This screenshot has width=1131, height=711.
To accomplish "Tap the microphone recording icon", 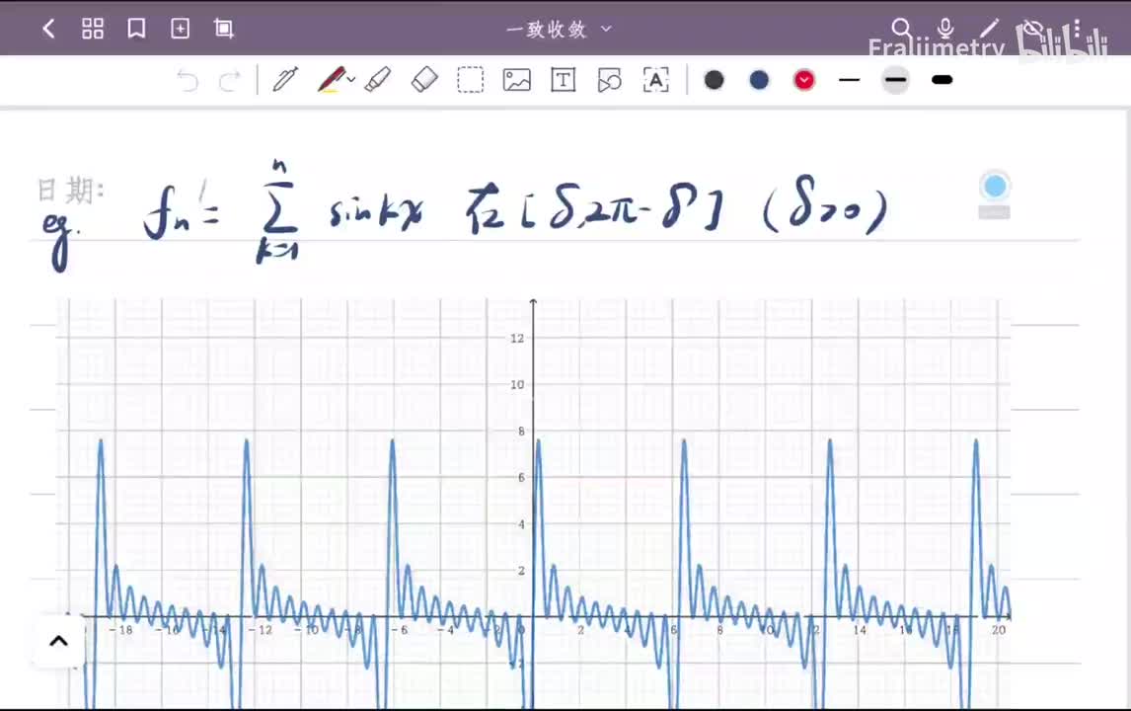I will point(944,29).
